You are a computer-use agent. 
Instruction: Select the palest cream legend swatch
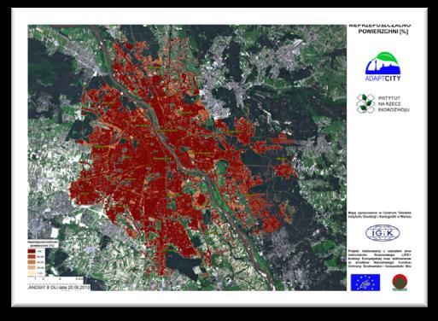(x=32, y=273)
